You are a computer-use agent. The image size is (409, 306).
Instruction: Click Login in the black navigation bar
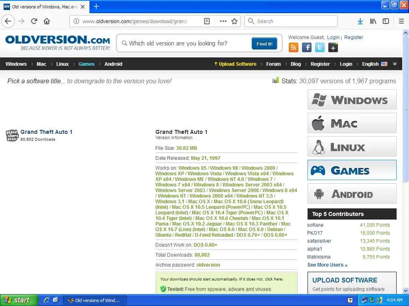click(346, 64)
